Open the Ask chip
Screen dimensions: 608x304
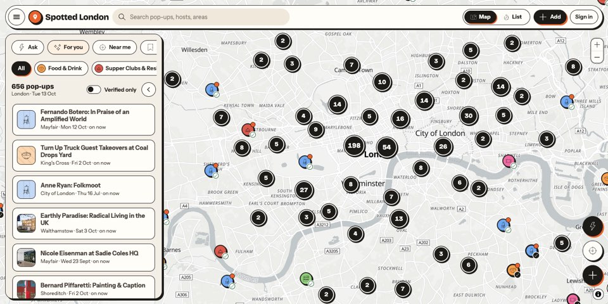[x=27, y=47]
